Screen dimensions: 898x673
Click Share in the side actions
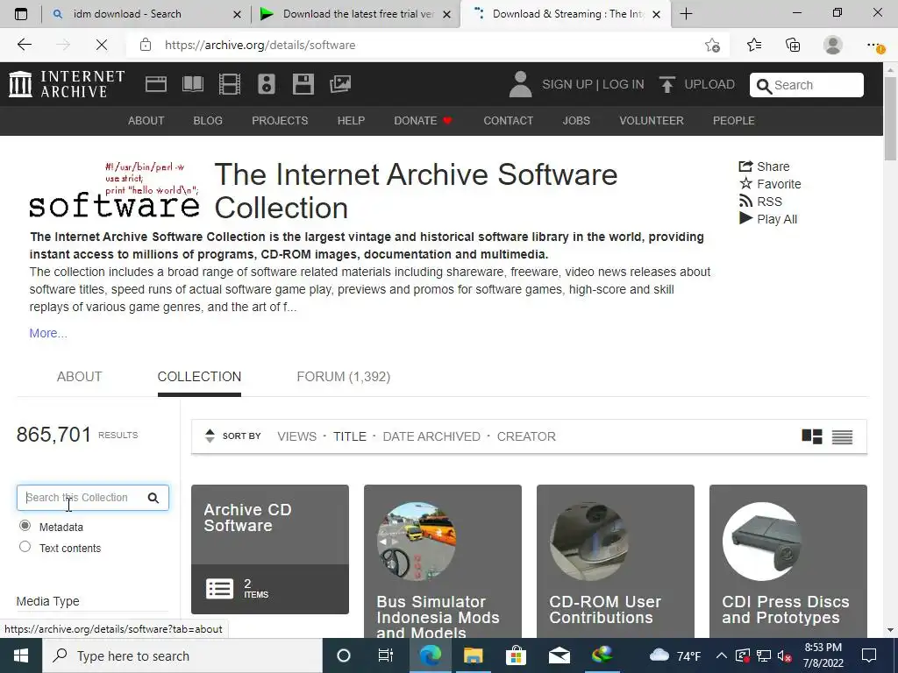point(764,166)
